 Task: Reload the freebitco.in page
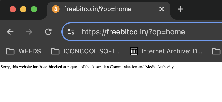coord(48,32)
